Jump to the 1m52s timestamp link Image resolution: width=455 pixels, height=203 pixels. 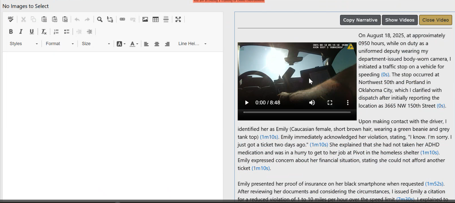[434, 184]
